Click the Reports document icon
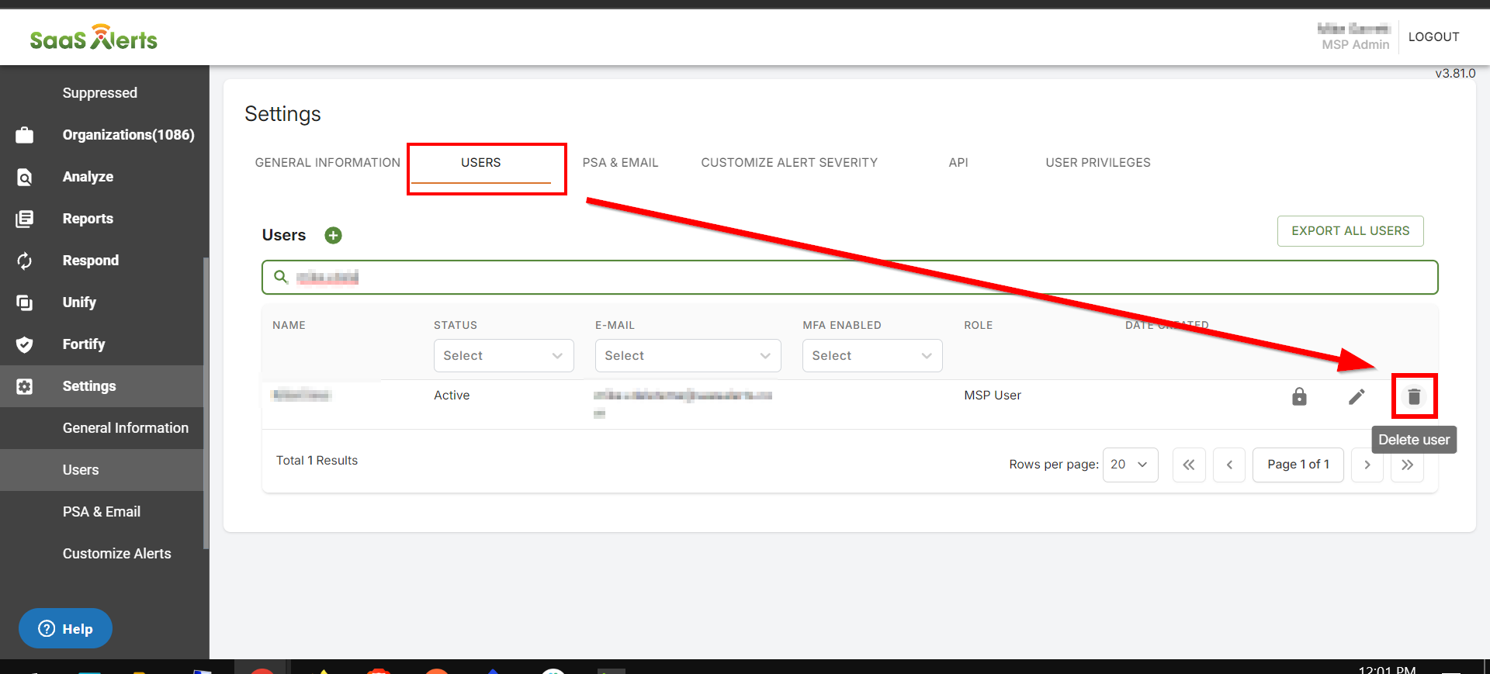The image size is (1490, 674). click(25, 219)
